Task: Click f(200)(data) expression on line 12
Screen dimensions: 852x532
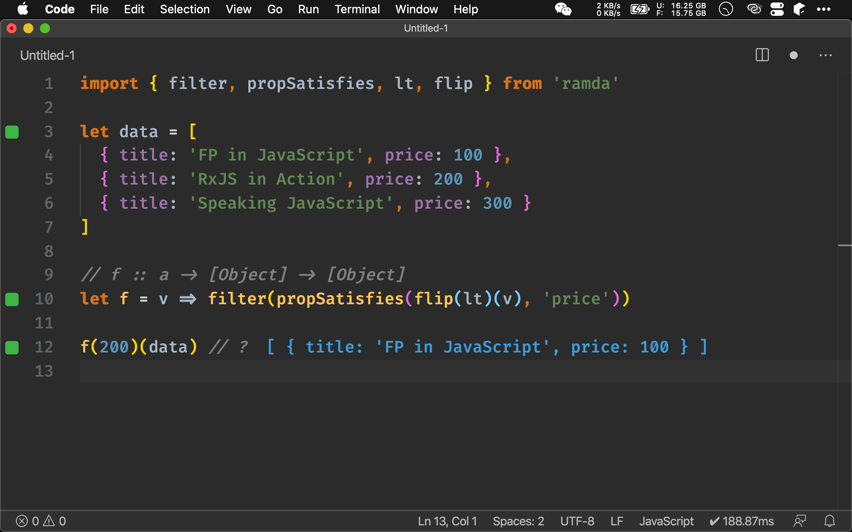Action: [139, 347]
